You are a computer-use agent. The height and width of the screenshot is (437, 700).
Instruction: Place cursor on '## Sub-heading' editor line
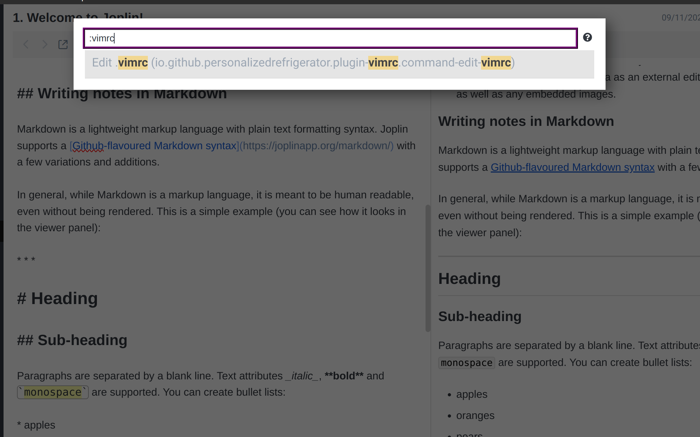(x=72, y=340)
